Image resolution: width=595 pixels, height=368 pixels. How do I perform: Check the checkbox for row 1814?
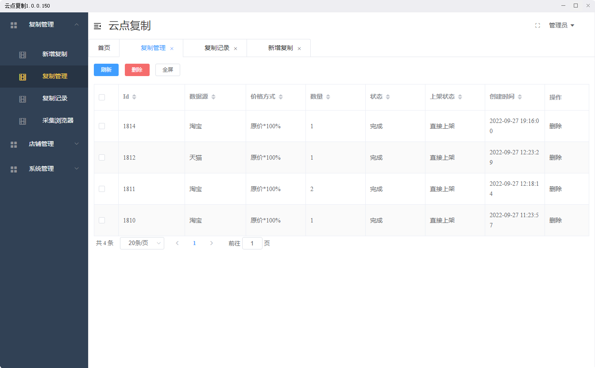point(101,126)
